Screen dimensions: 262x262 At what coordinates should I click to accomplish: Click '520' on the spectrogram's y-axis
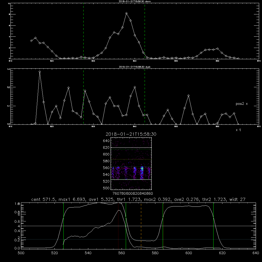106,181
